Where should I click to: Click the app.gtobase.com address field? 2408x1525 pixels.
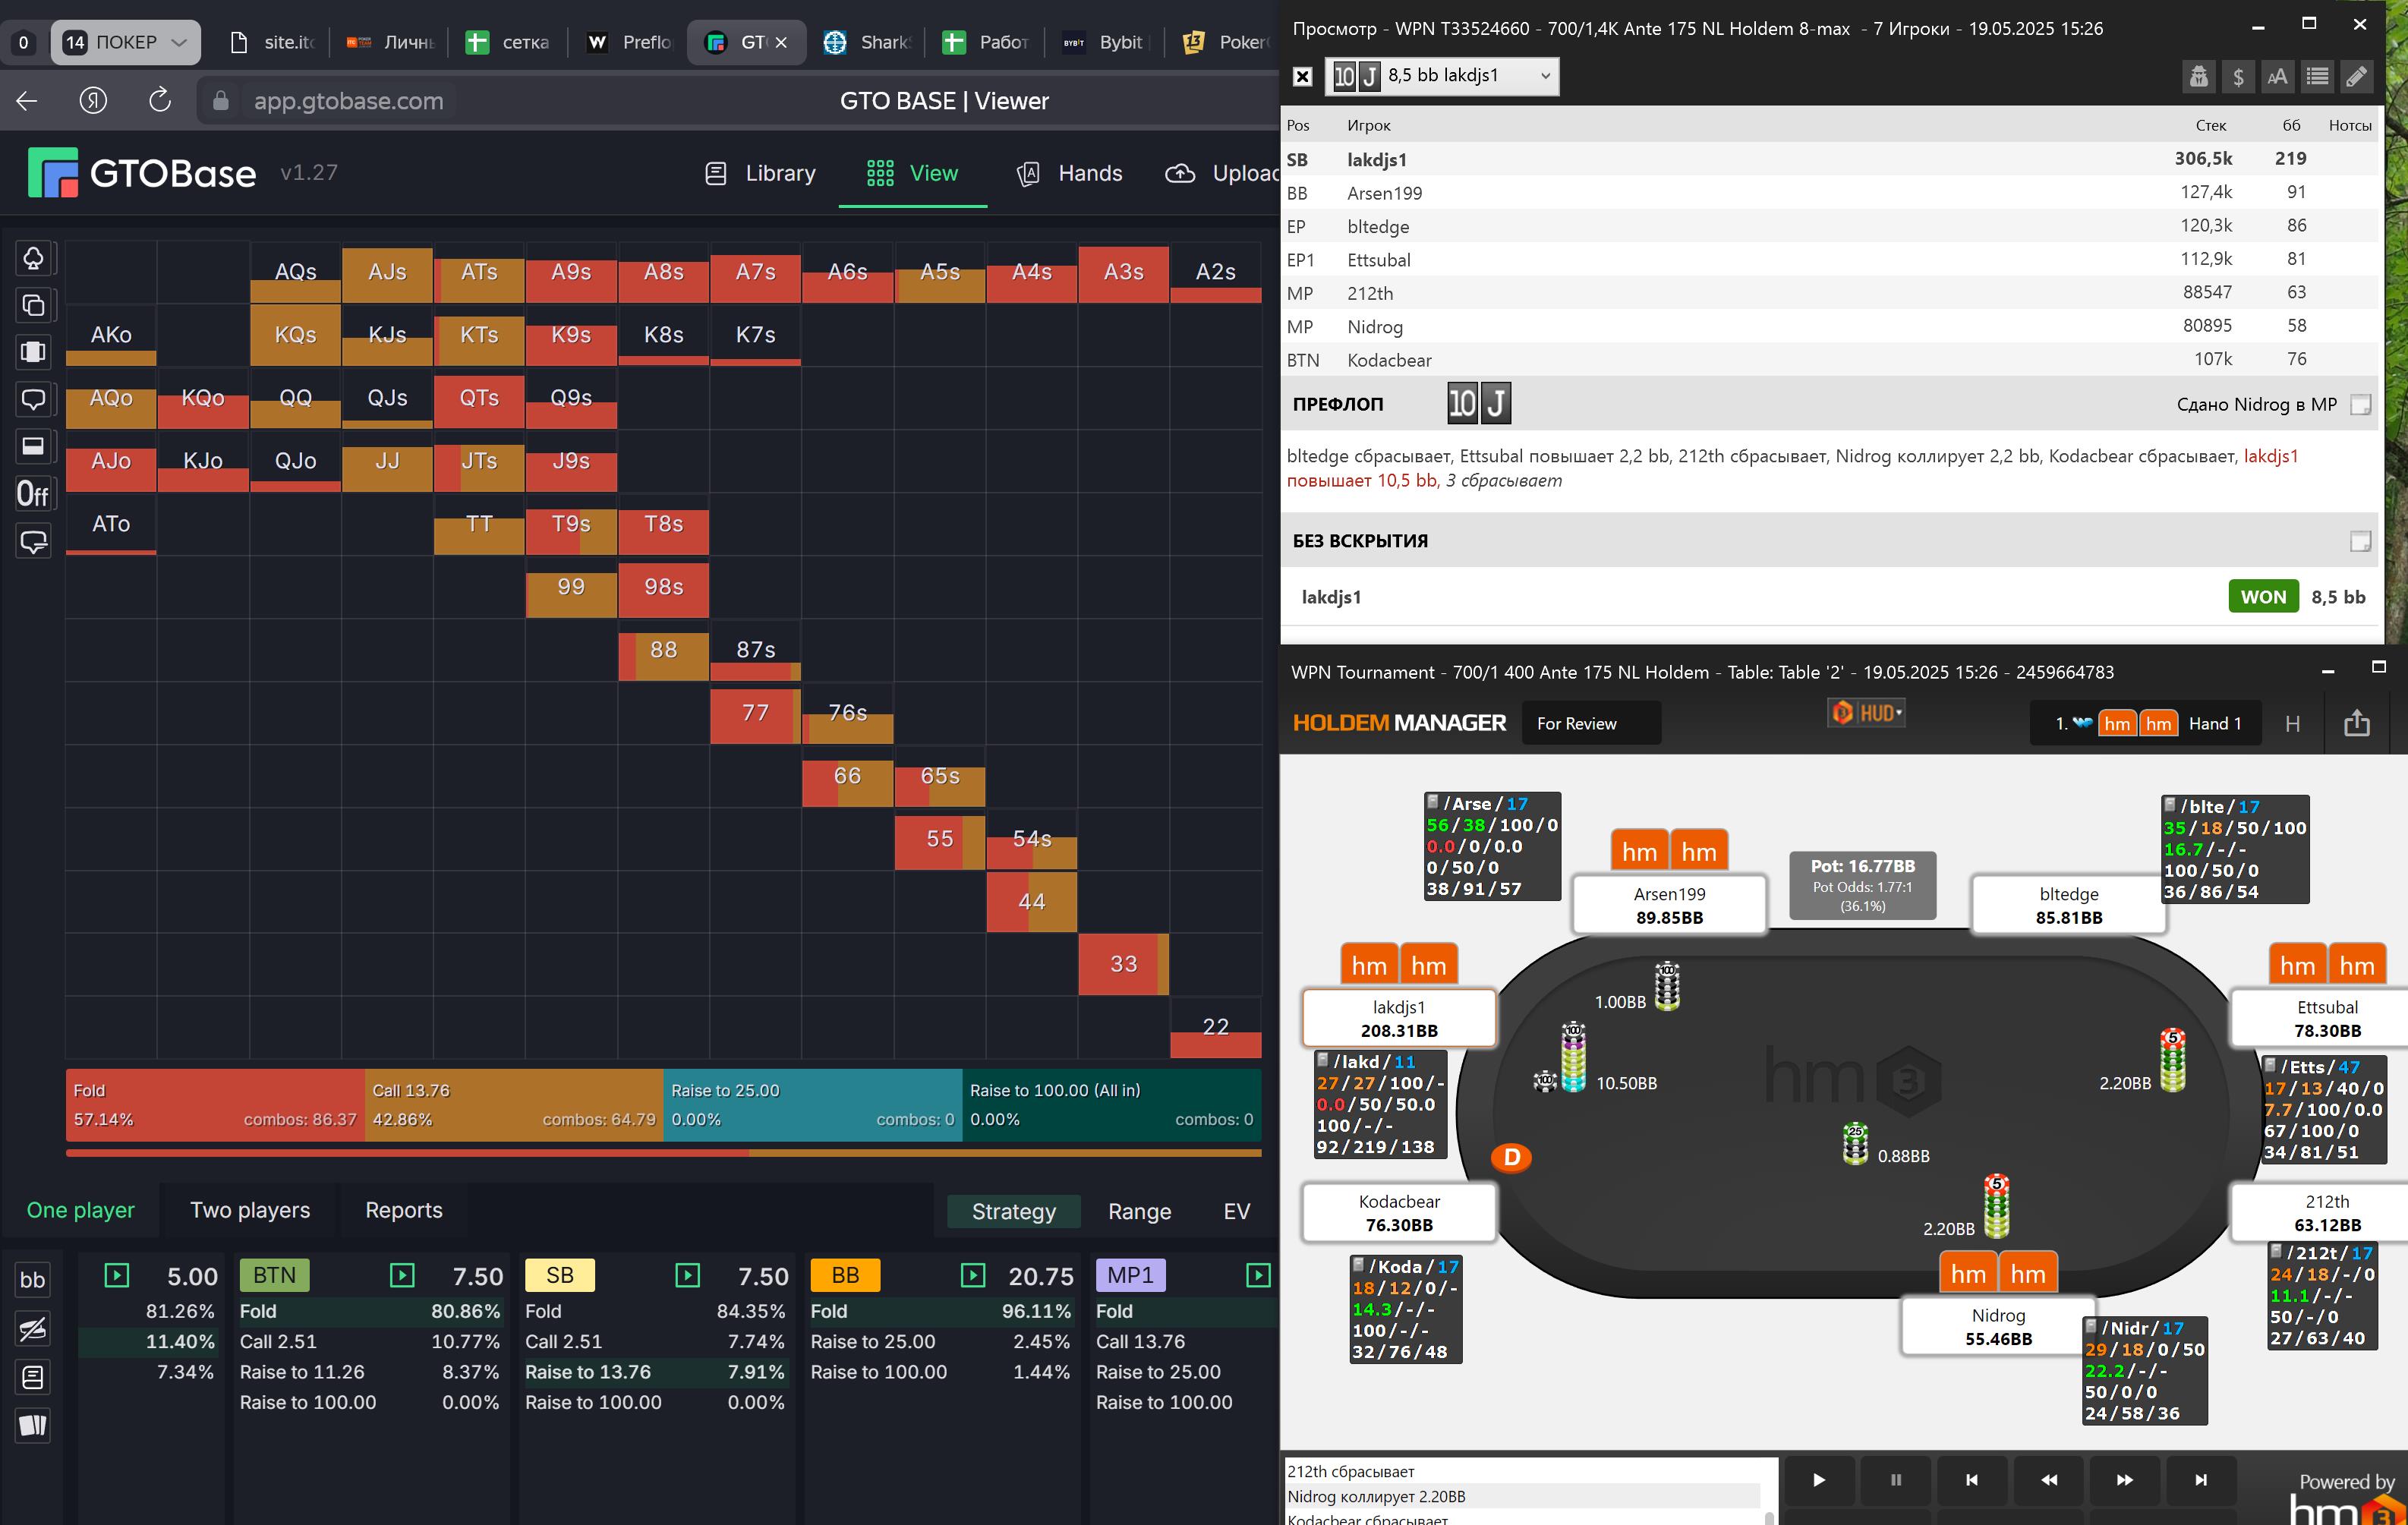tap(348, 101)
